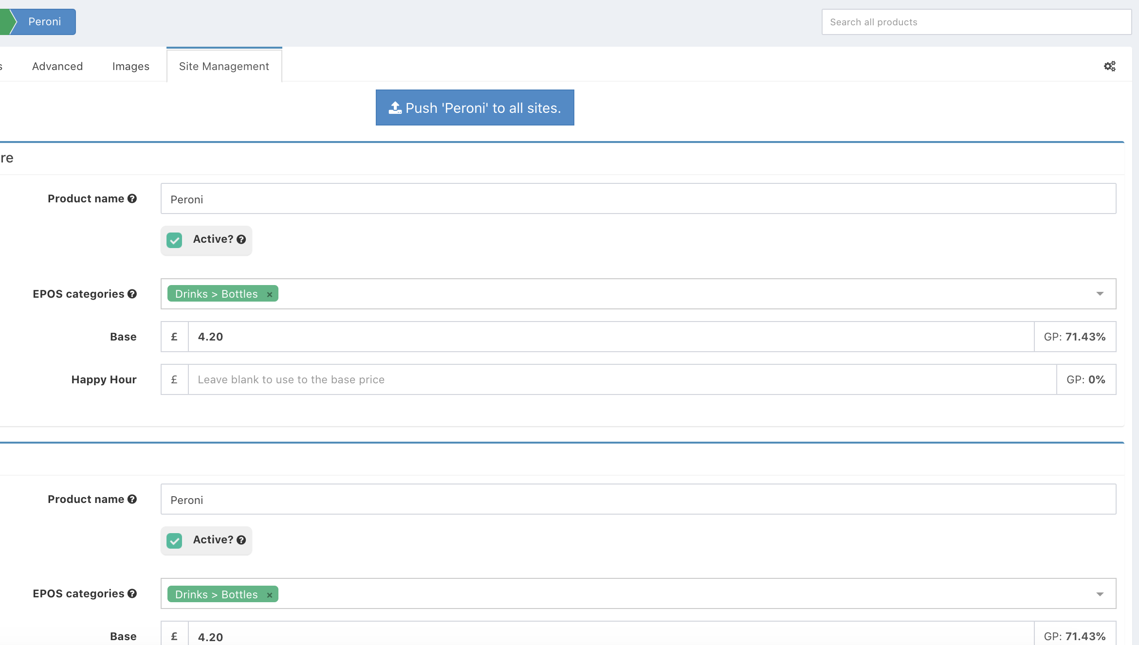Select the Site Management tab
Viewport: 1139px width, 645px height.
pyautogui.click(x=224, y=66)
